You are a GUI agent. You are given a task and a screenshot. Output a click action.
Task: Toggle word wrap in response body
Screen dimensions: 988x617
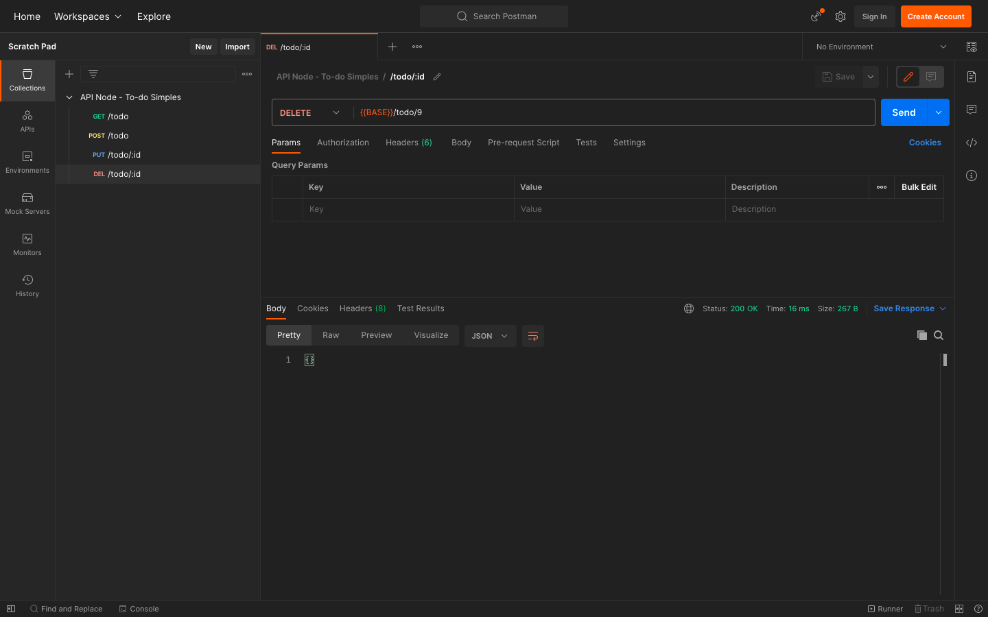533,336
